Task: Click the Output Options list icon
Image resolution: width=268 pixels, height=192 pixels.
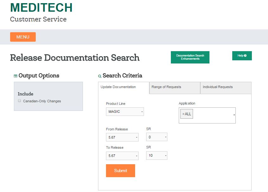Action: coord(16,76)
